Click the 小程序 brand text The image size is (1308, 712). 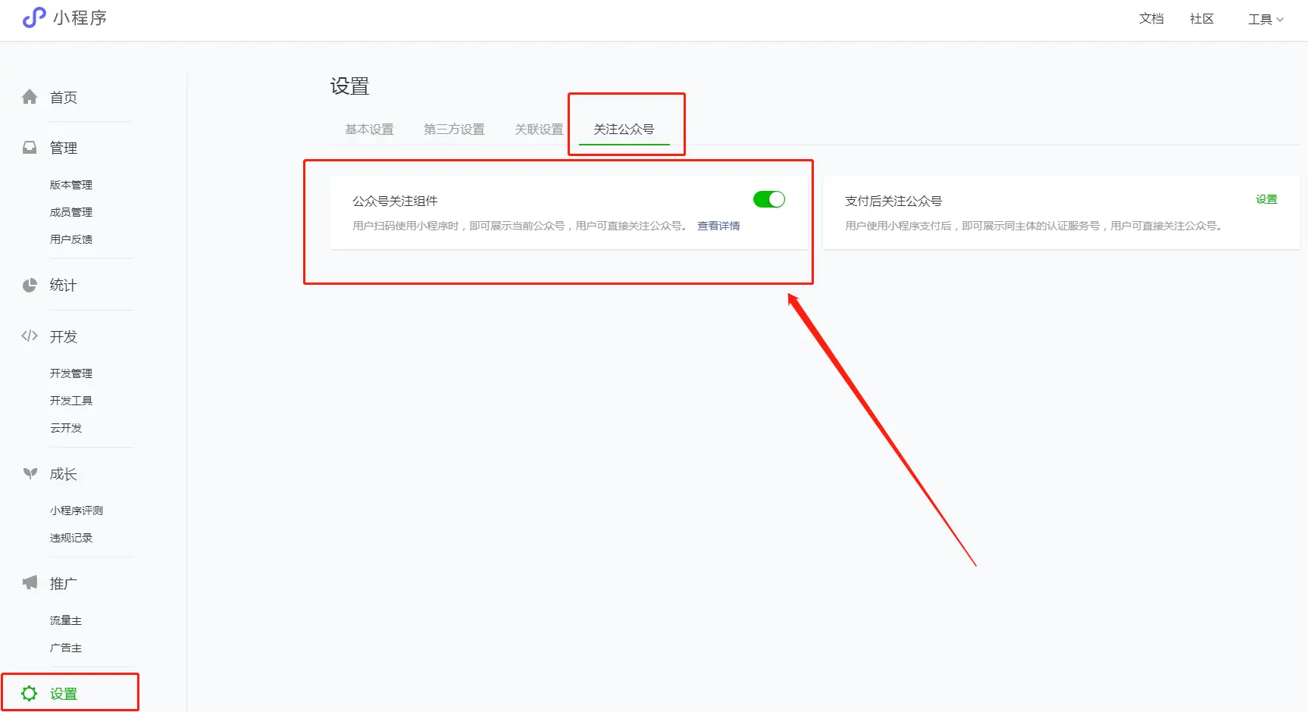[80, 17]
